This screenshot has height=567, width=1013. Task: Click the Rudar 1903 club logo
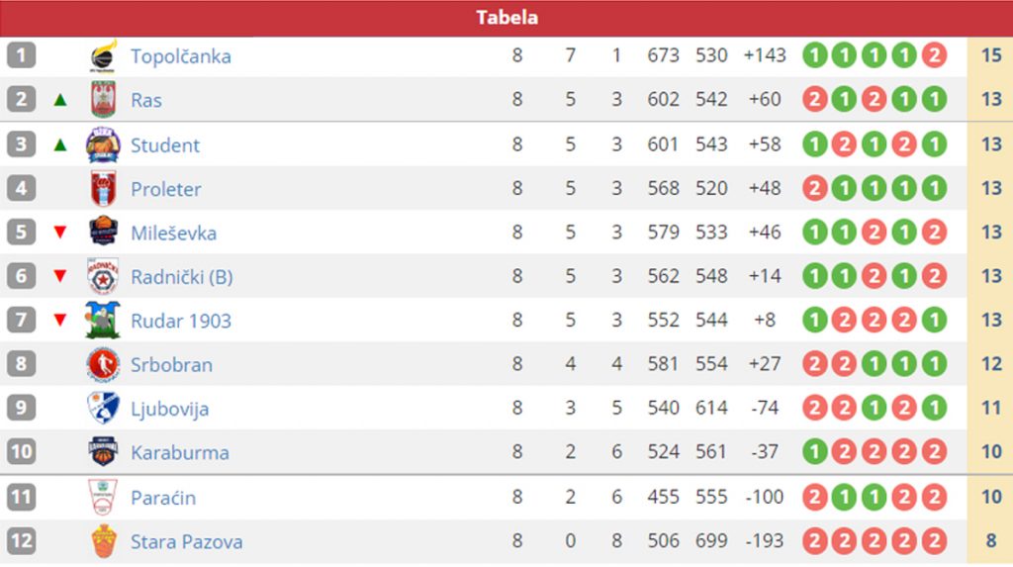click(103, 321)
